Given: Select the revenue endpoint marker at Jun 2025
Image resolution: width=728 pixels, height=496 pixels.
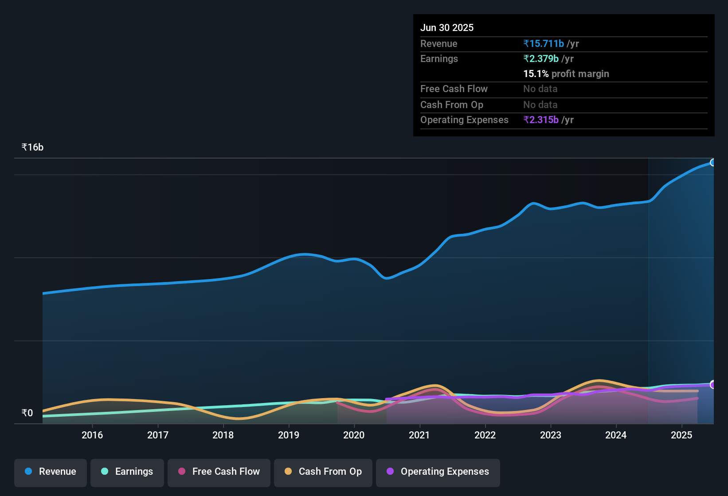Looking at the screenshot, I should tap(713, 163).
